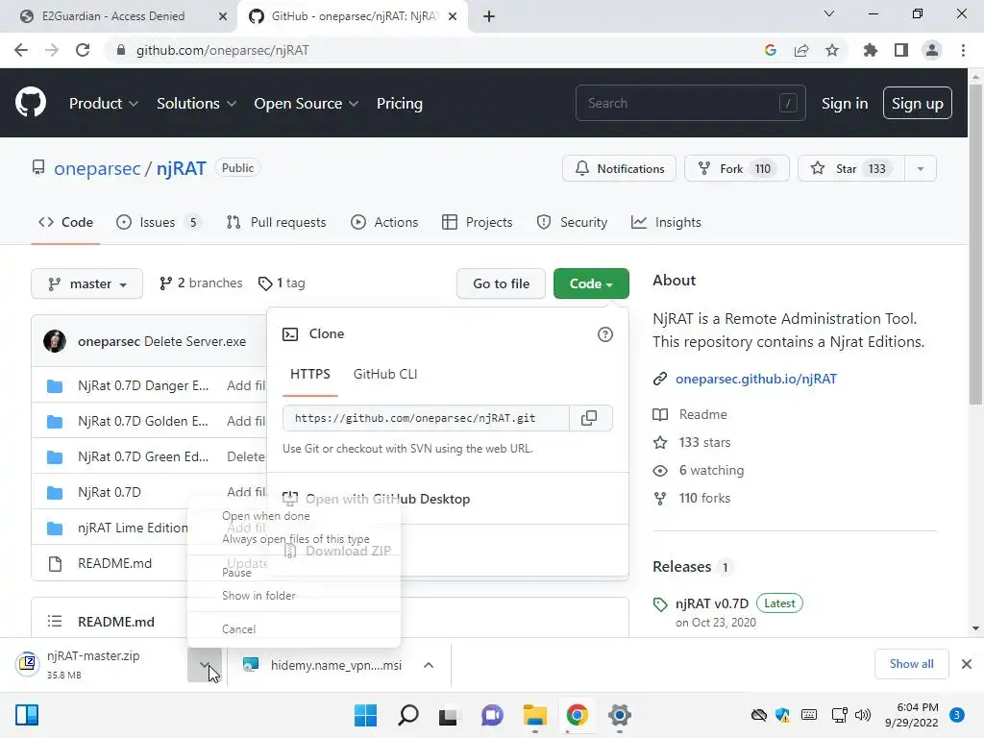Screen dimensions: 984x738
Task: Open the Chrome extensions puzzle icon
Action: click(870, 50)
